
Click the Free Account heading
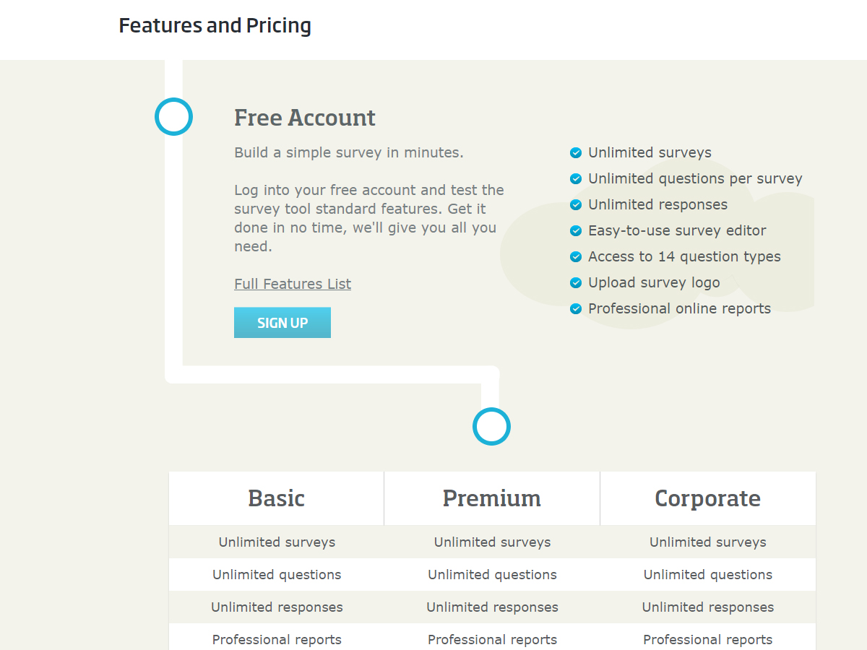coord(305,118)
